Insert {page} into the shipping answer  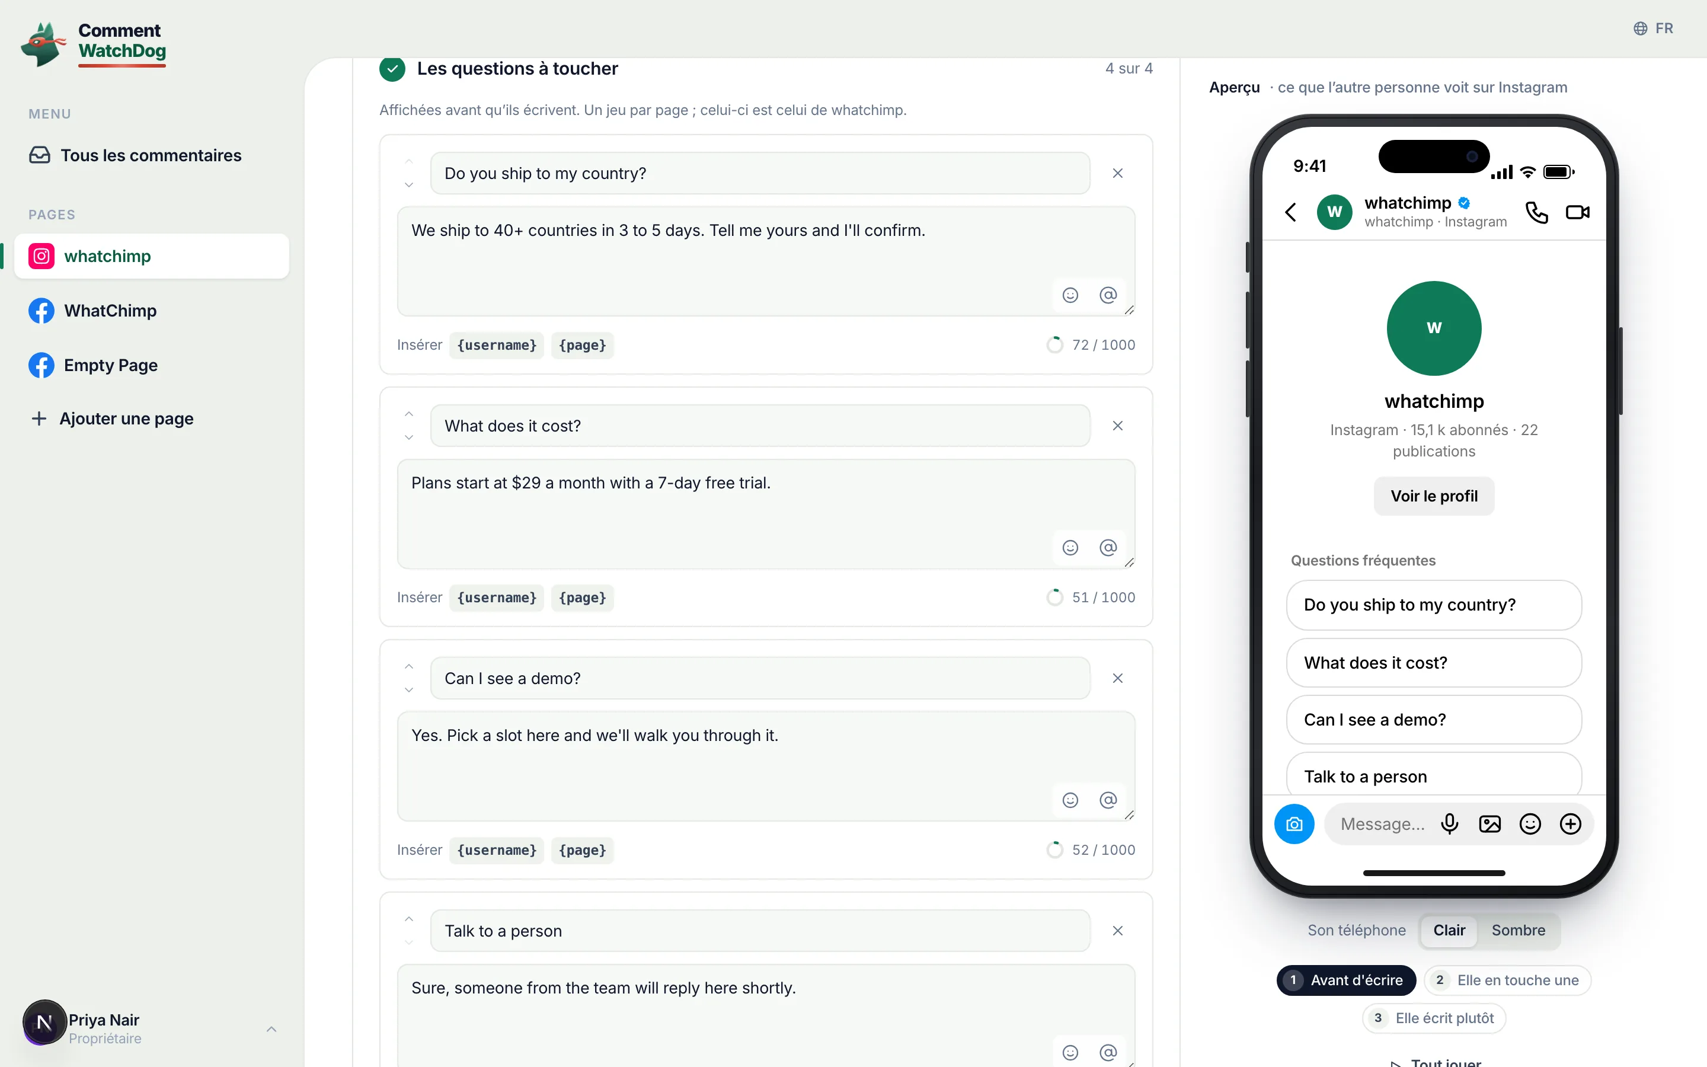(583, 345)
